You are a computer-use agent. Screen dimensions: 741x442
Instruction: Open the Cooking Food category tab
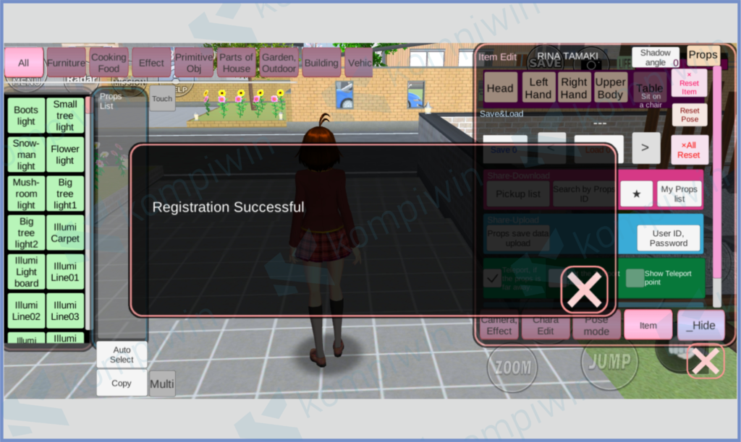tap(109, 62)
